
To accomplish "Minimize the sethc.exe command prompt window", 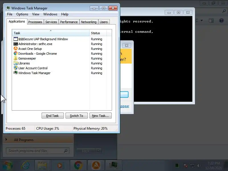I will tap(169, 13).
